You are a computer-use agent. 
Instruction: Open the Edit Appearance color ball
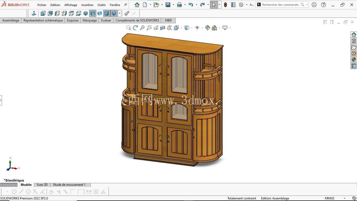[x=207, y=28]
